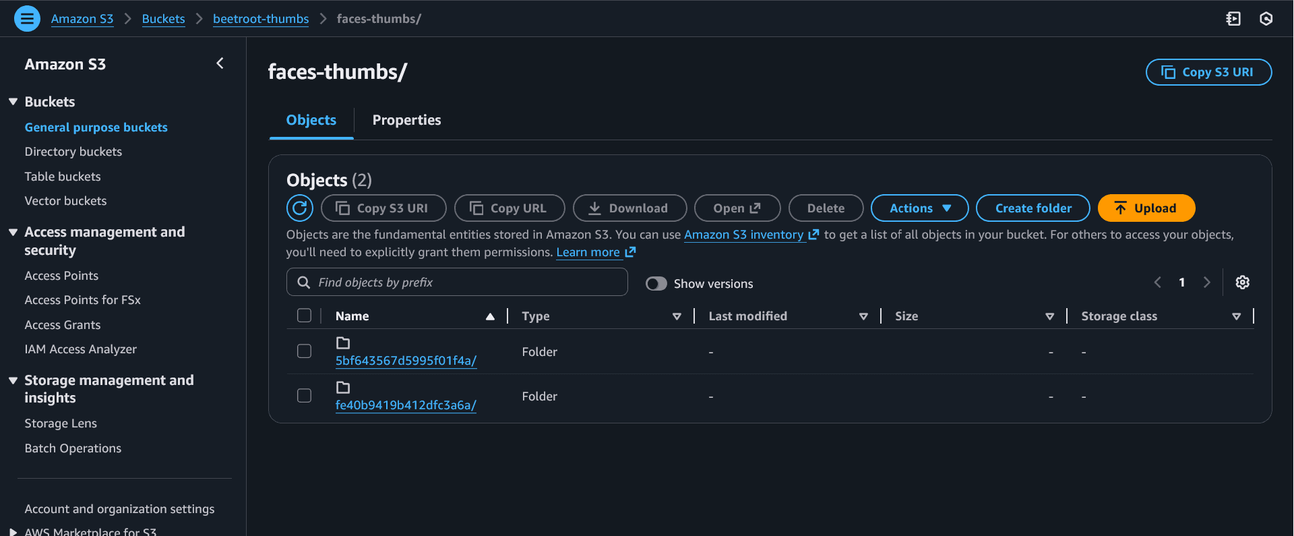
Task: Toggle the Show versions switch
Action: click(x=656, y=284)
